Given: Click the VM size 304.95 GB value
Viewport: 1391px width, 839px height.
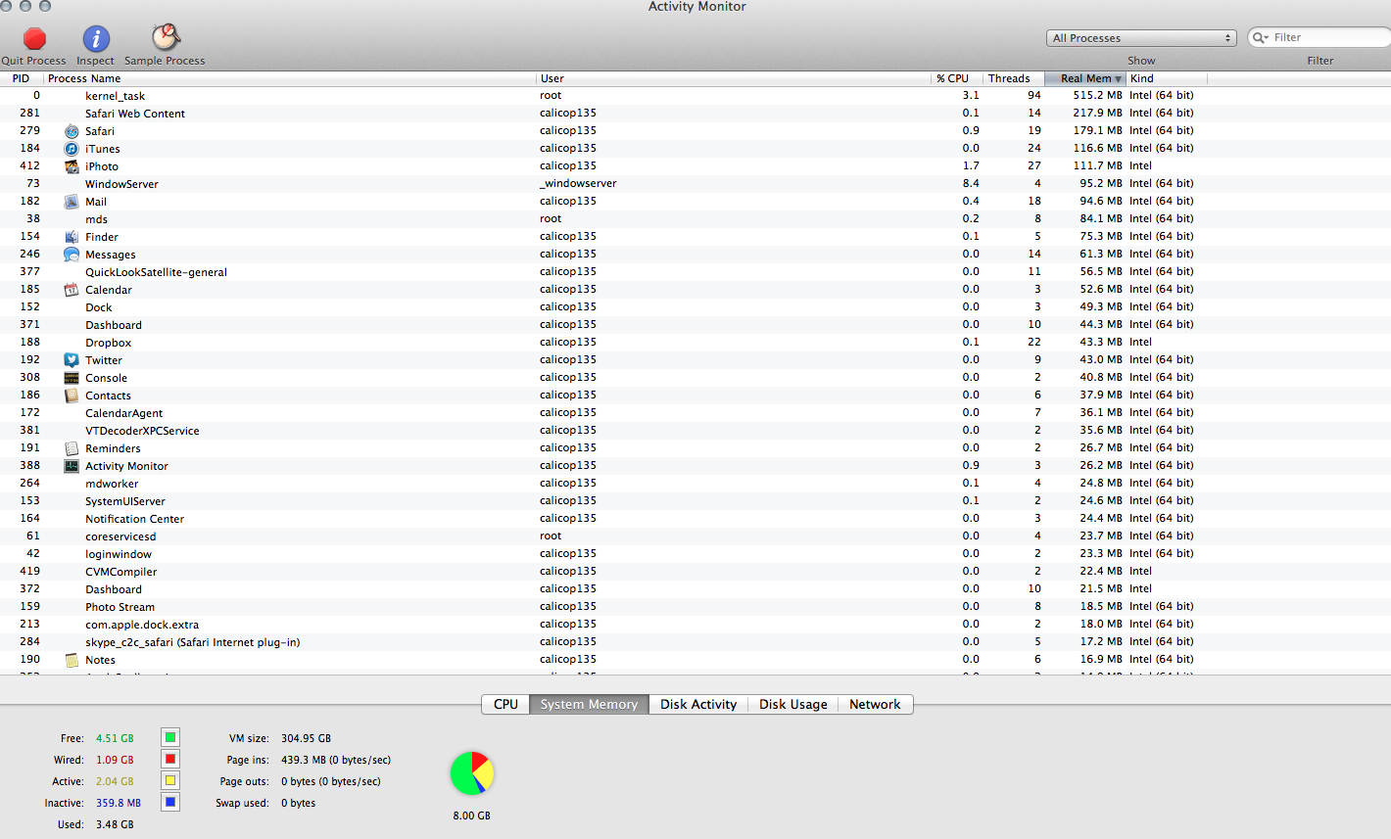Looking at the screenshot, I should point(306,738).
